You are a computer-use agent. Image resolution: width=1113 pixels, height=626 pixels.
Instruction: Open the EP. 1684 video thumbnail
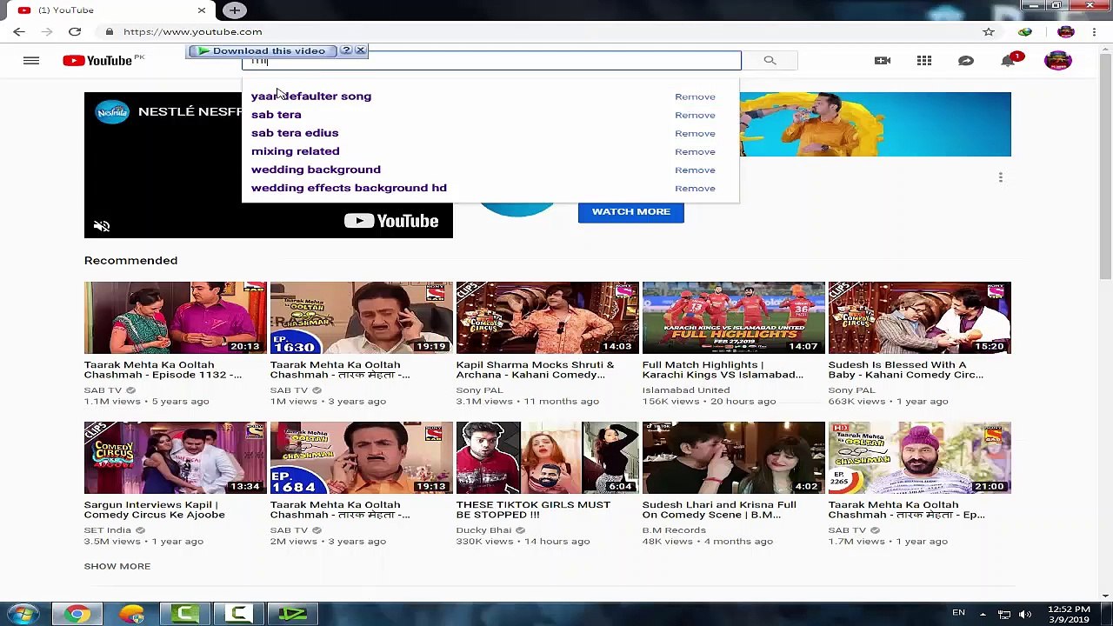tap(362, 457)
